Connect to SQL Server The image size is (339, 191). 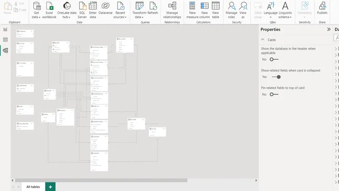82,10
